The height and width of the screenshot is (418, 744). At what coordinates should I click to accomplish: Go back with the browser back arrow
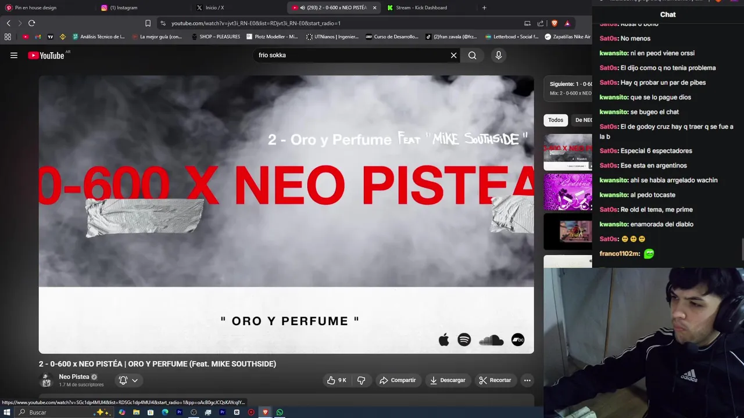pos(8,23)
